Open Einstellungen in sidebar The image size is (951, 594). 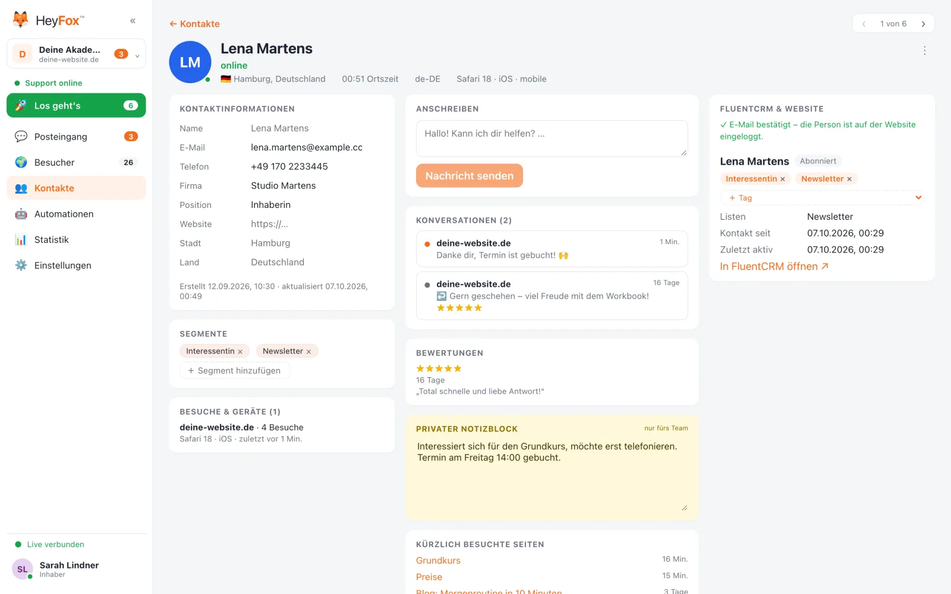76,266
